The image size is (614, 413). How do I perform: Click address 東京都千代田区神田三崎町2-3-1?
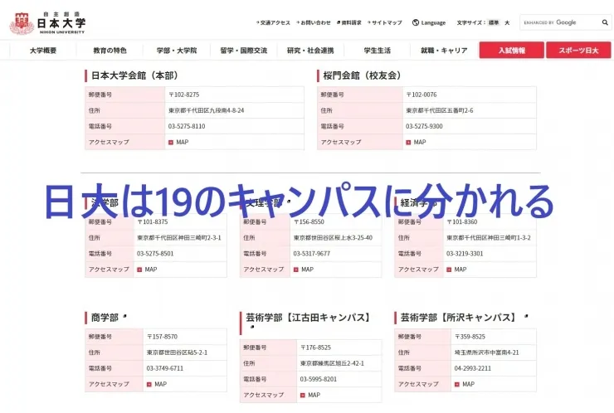[x=179, y=238]
